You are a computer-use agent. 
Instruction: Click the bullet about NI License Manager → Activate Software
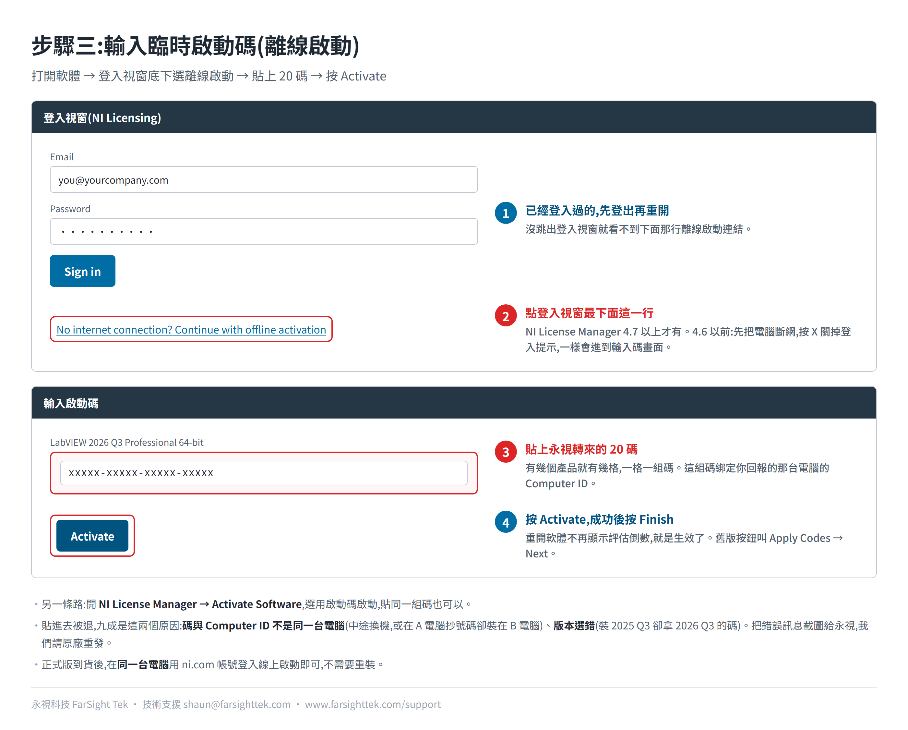coord(256,604)
